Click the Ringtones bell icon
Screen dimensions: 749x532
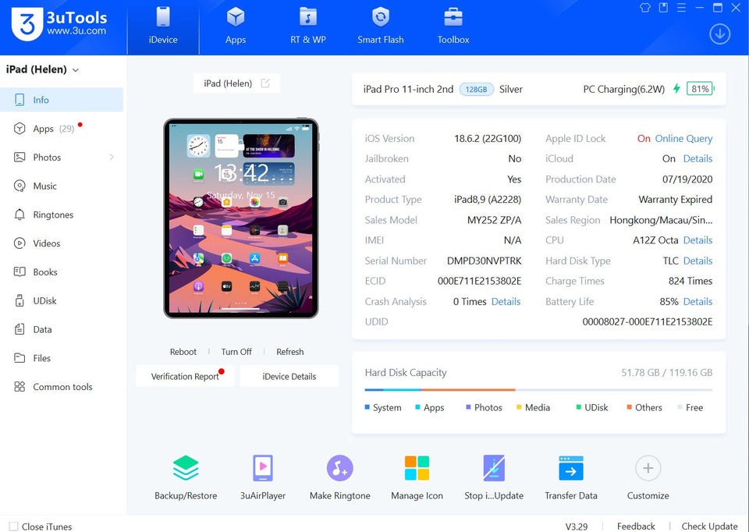(20, 215)
